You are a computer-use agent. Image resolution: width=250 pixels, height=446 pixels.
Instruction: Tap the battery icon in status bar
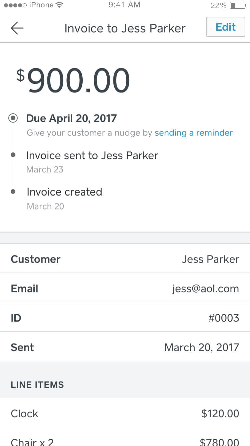(238, 5)
